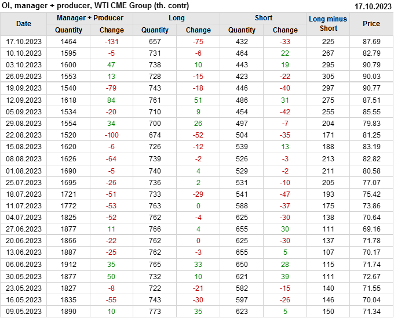Select the green change value 84
394x318 pixels.
pyautogui.click(x=111, y=100)
